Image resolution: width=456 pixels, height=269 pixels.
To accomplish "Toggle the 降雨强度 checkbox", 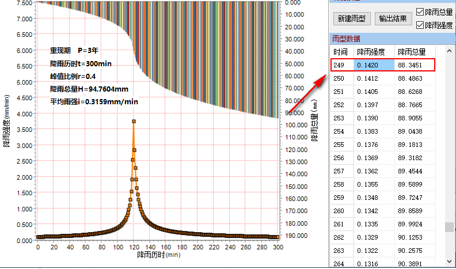I will (x=420, y=25).
